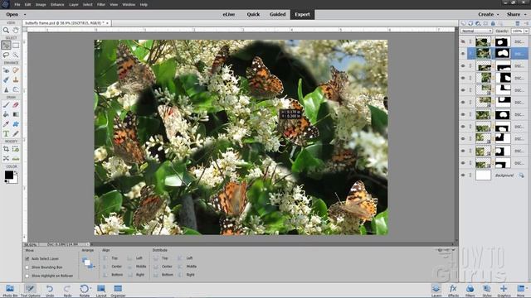Select the Sponge tool
The width and height of the screenshot is (531, 298).
coord(16,89)
